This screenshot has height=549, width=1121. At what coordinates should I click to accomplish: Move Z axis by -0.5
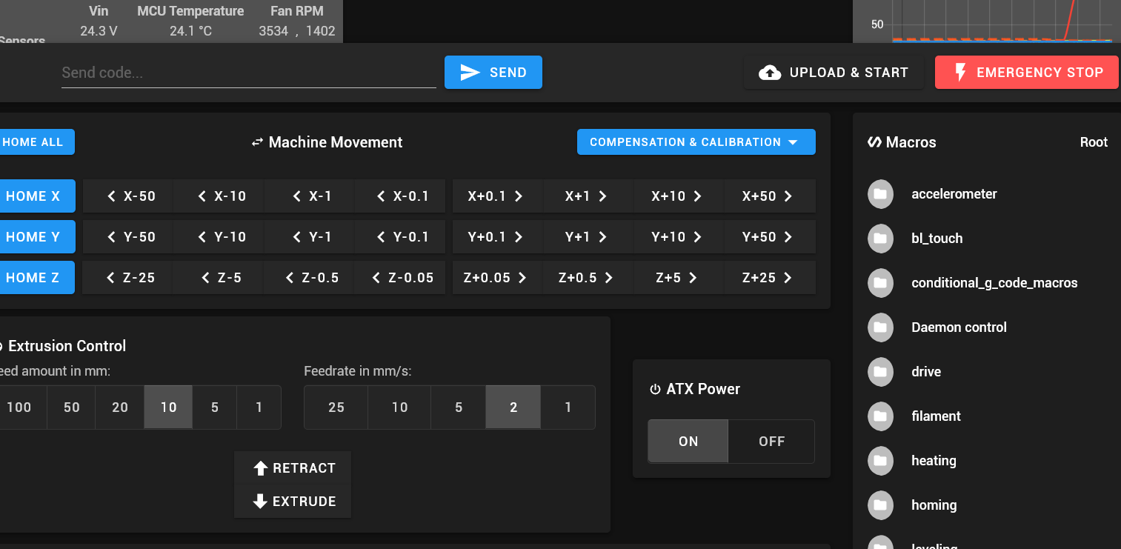[310, 278]
